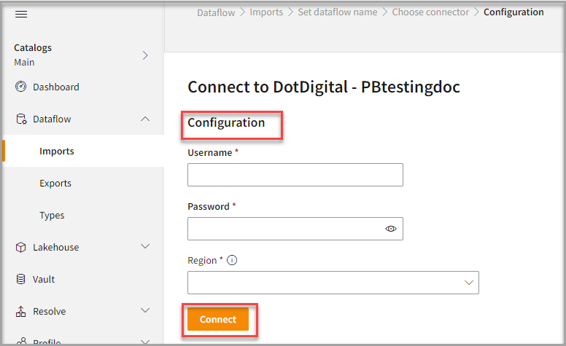
Task: Expand the Lakehouse section chevron
Action: [x=145, y=248]
